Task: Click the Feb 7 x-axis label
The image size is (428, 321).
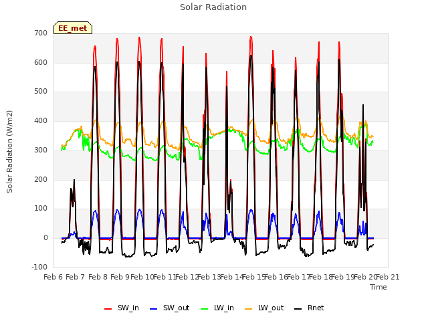Action: click(76, 277)
